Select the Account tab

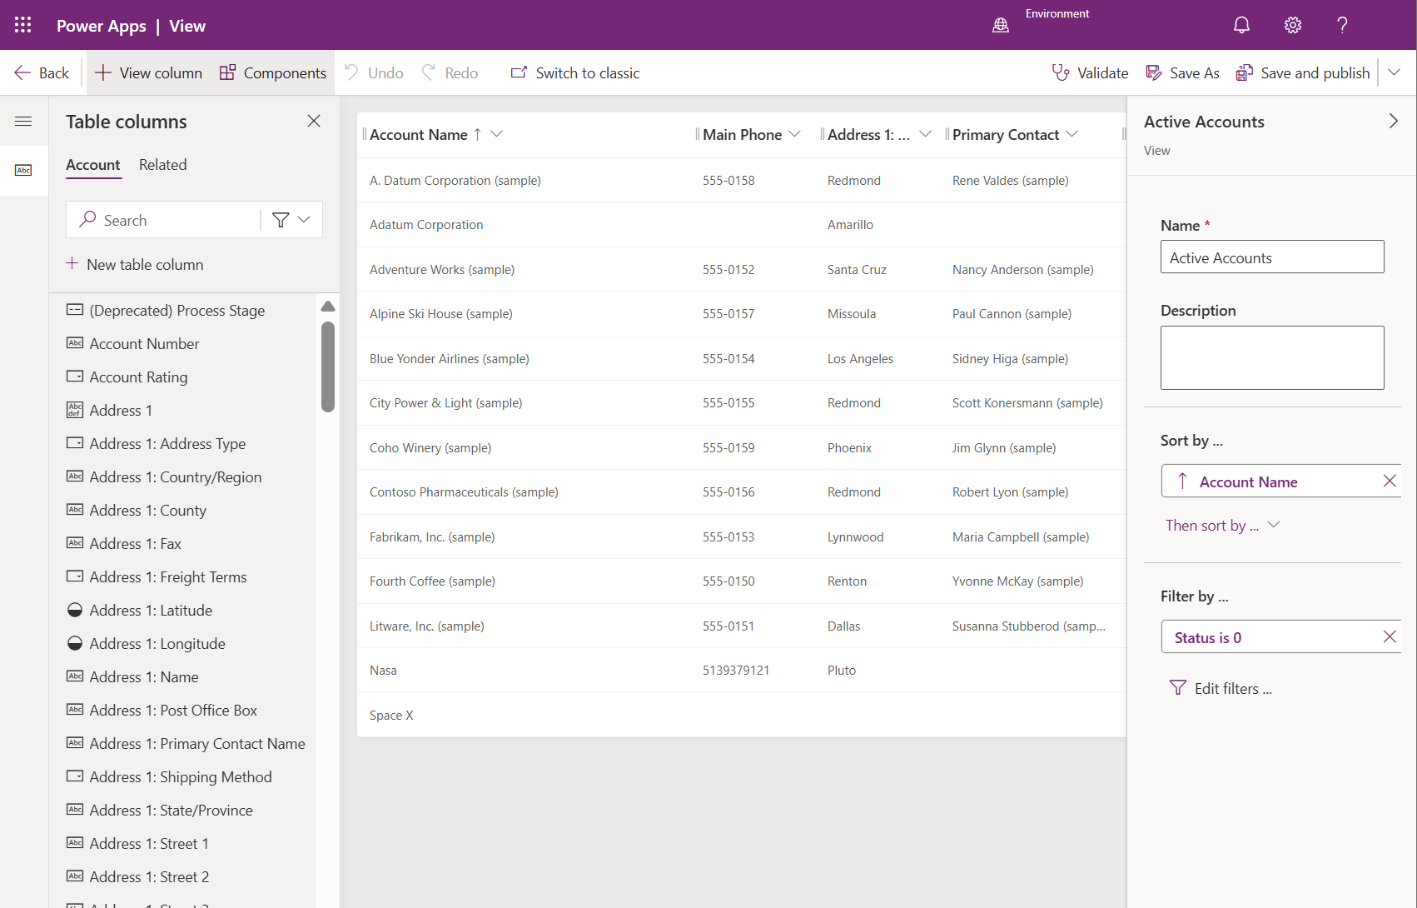(x=93, y=165)
